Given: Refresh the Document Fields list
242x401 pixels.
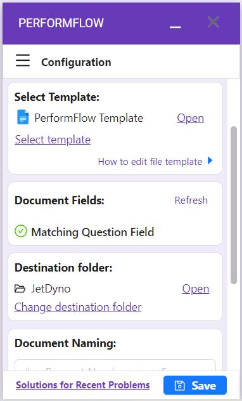Looking at the screenshot, I should click(191, 201).
